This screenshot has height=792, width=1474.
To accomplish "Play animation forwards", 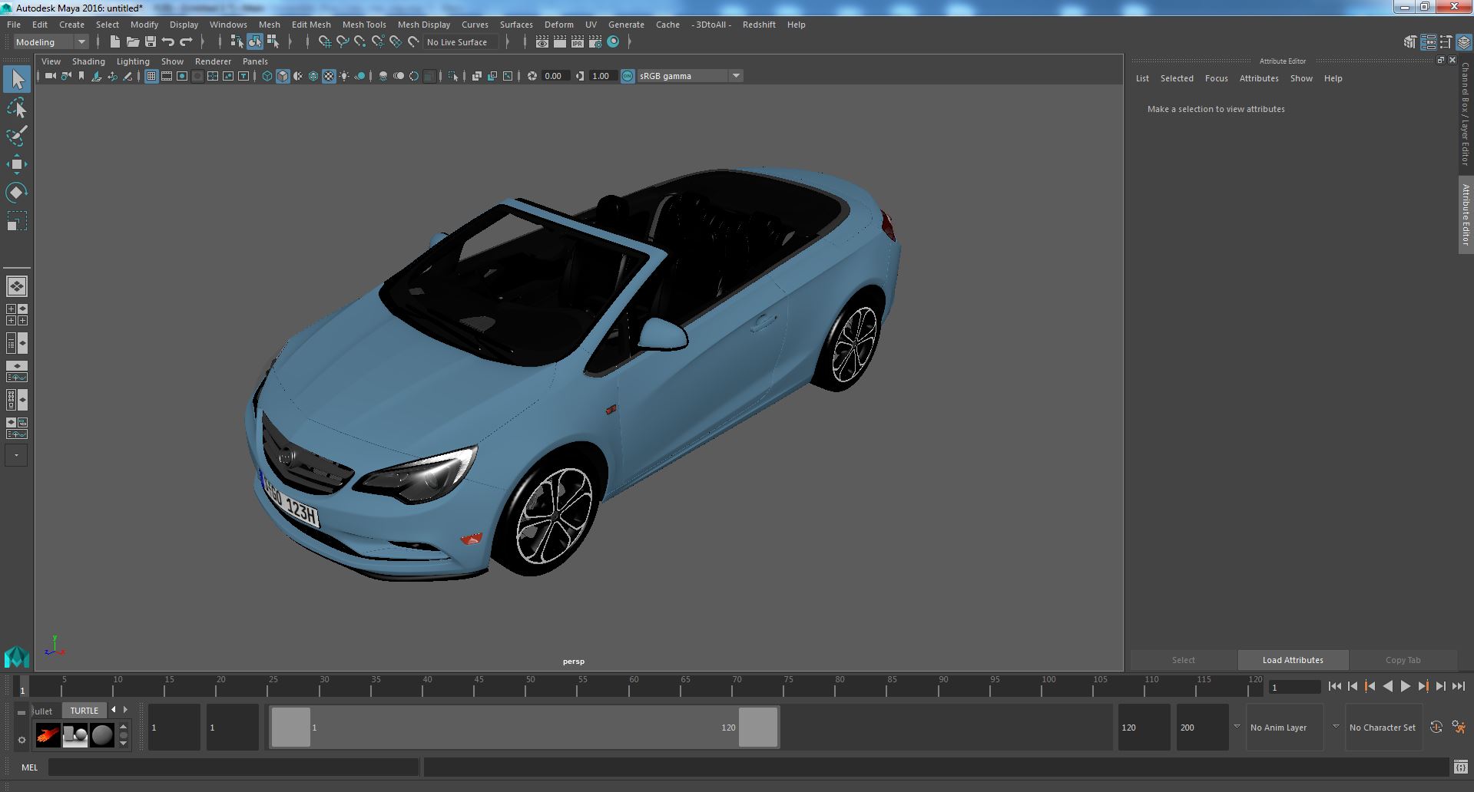I will coord(1406,687).
